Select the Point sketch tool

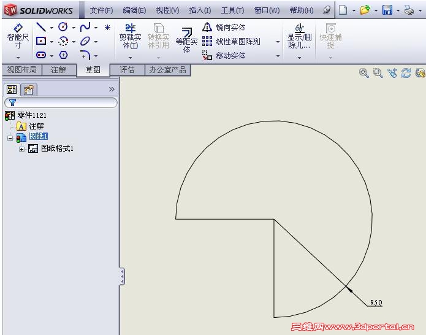click(107, 27)
